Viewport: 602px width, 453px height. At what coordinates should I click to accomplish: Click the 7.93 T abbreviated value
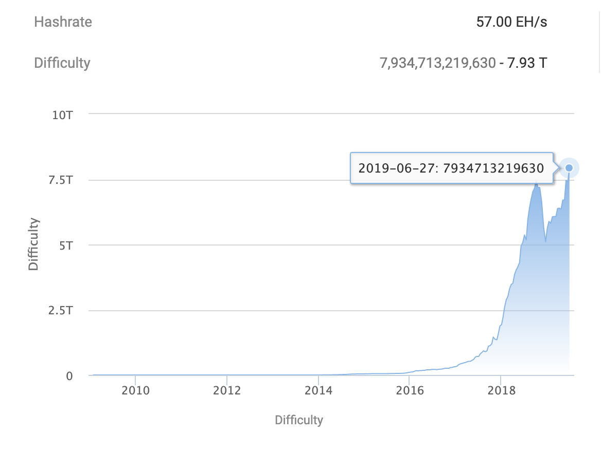pyautogui.click(x=527, y=64)
